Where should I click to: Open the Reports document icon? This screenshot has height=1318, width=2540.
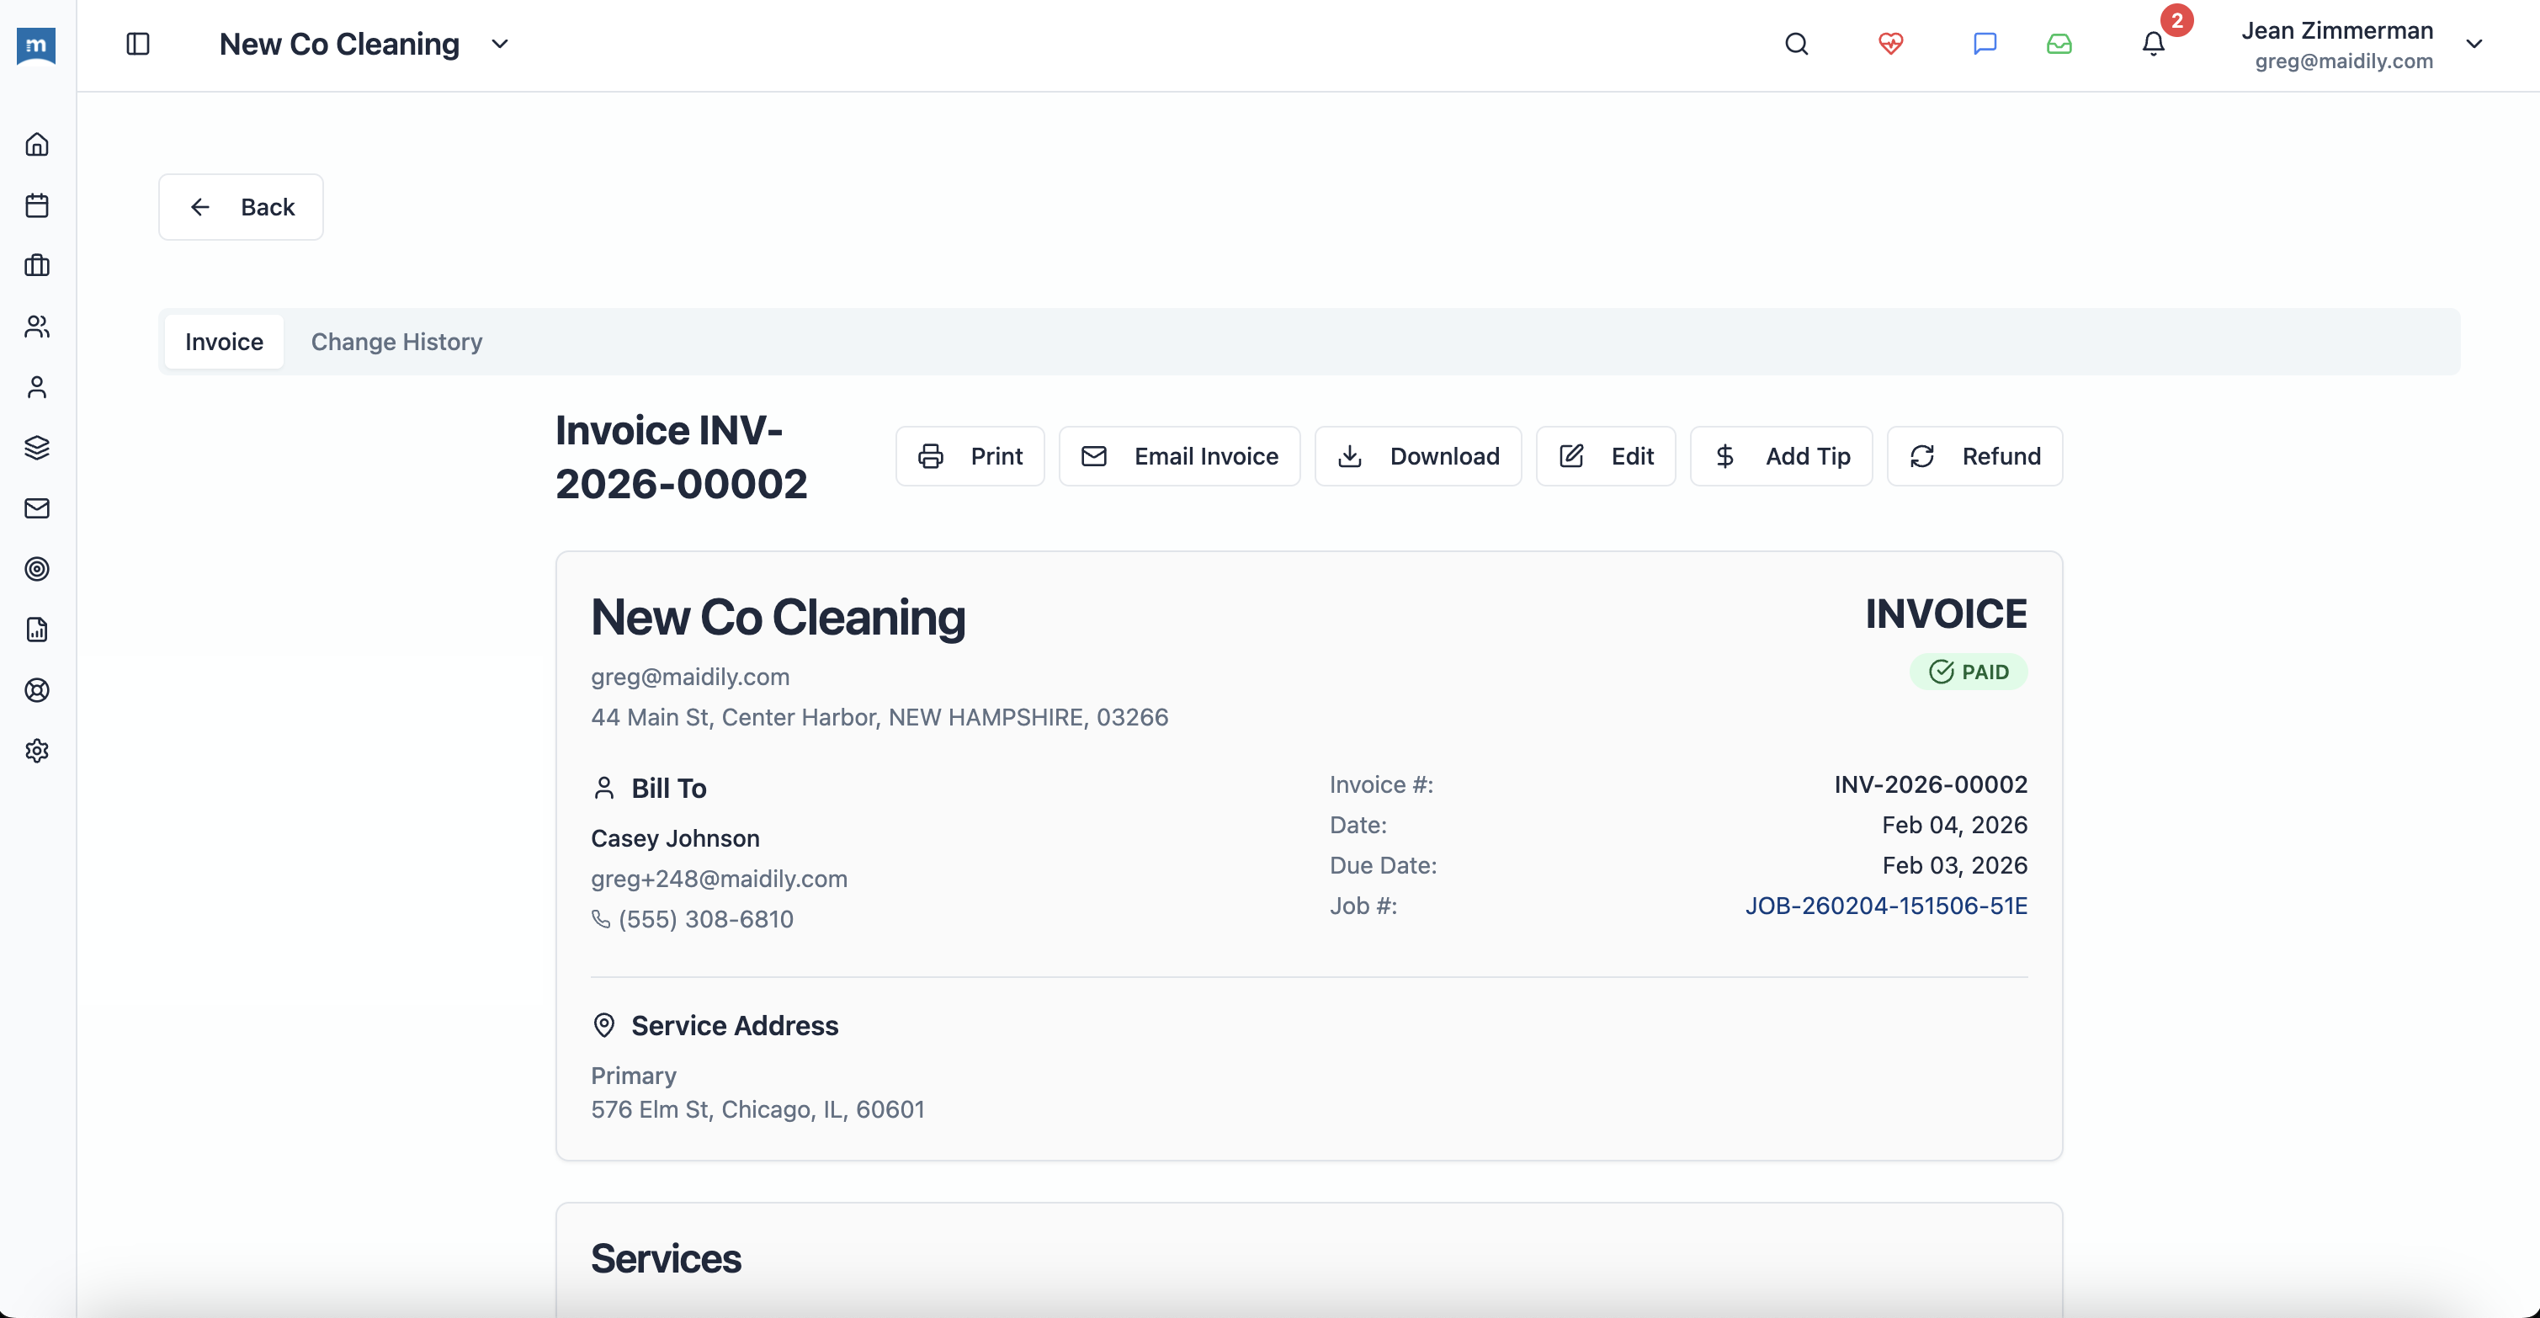[36, 630]
